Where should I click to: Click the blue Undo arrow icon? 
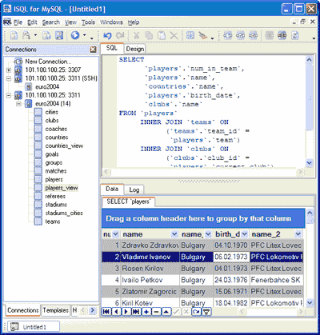(x=107, y=35)
